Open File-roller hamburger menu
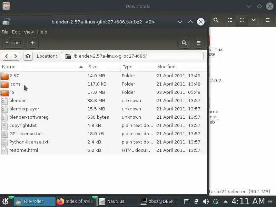Screen dimensions: 276x207 (199, 43)
